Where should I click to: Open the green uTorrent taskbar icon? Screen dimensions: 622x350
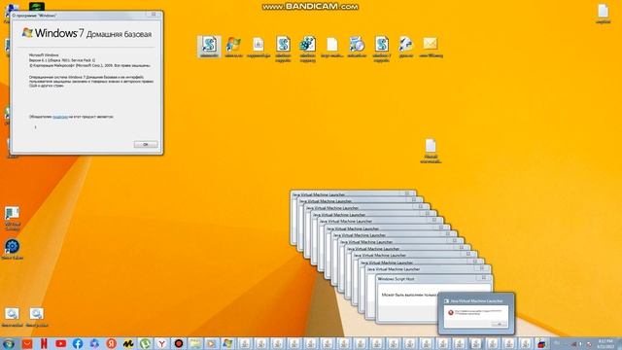pyautogui.click(x=145, y=343)
